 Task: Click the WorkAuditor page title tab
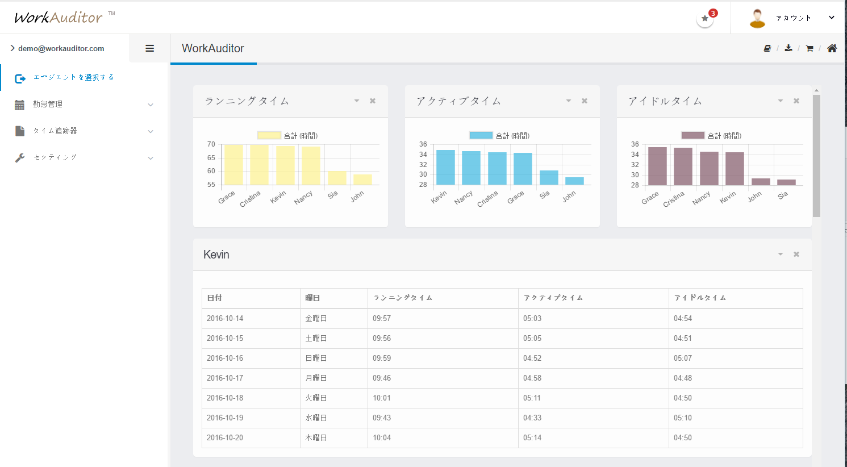click(x=213, y=48)
